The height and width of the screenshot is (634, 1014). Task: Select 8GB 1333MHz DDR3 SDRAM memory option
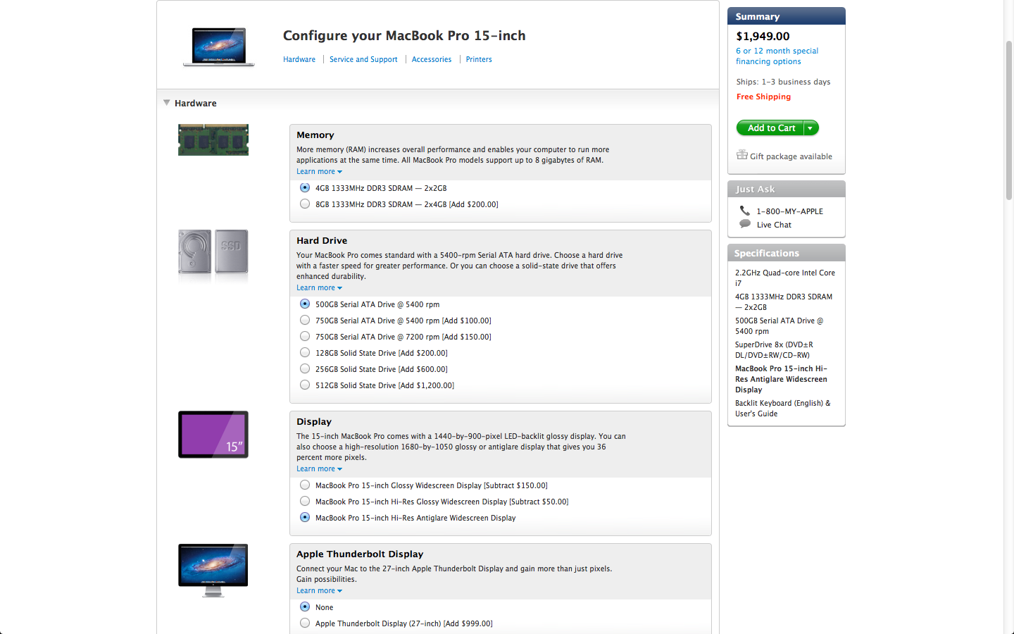[x=305, y=204]
